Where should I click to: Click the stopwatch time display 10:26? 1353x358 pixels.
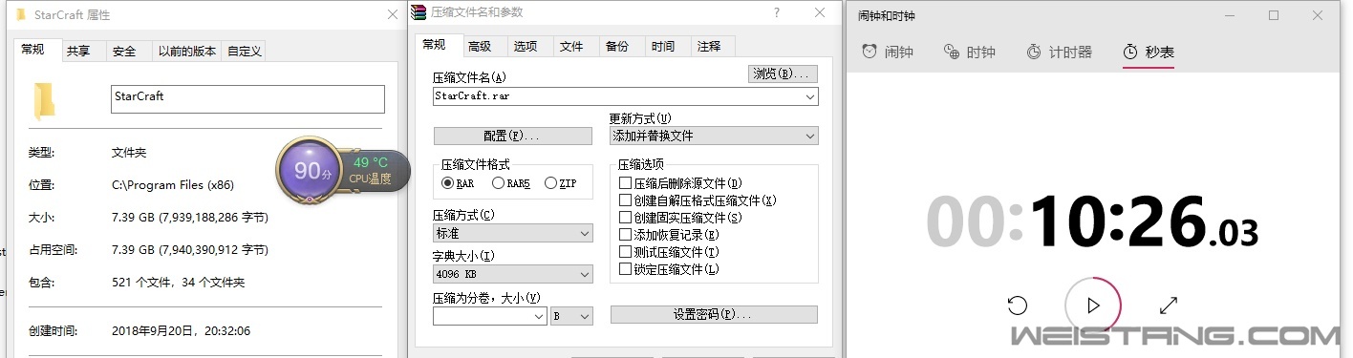click(x=1092, y=222)
